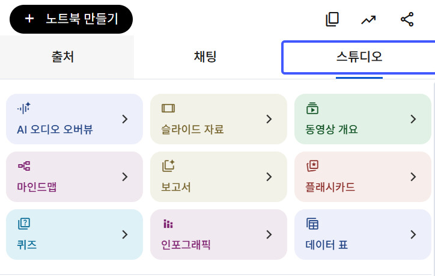Click the 인포그래픽 bar chart icon

[x=168, y=224]
